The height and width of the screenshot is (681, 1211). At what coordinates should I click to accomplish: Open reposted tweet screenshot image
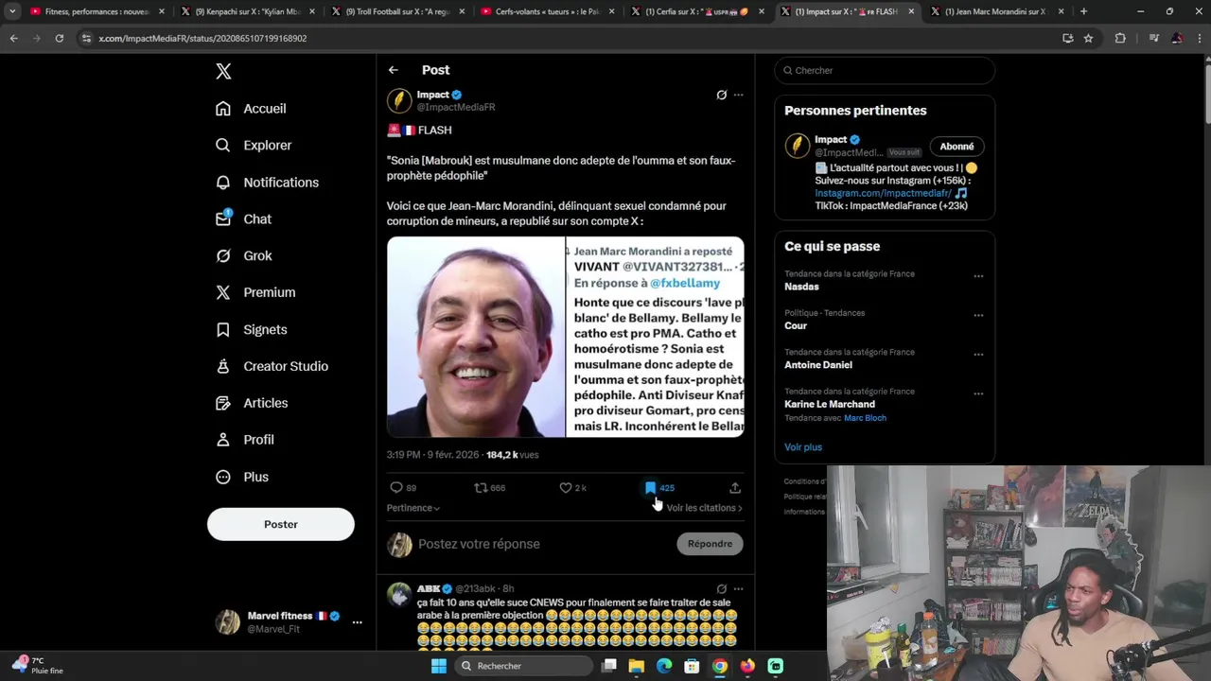(x=656, y=337)
